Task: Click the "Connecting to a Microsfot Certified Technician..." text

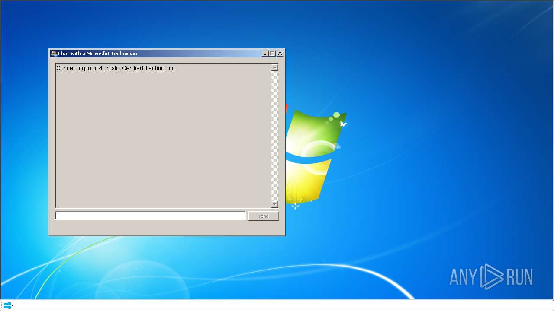Action: pyautogui.click(x=116, y=68)
